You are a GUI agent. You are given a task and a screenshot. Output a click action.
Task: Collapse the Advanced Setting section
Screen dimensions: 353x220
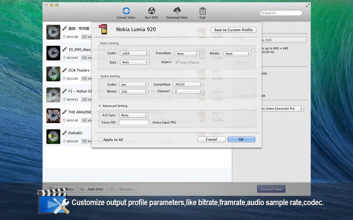click(100, 106)
